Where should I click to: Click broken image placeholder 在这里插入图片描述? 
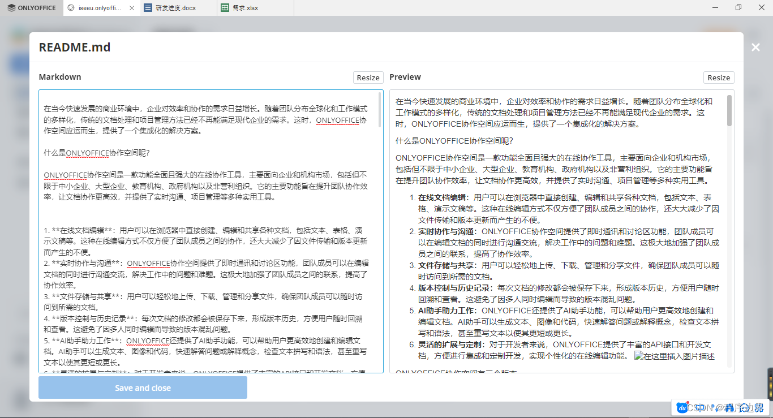coord(675,356)
